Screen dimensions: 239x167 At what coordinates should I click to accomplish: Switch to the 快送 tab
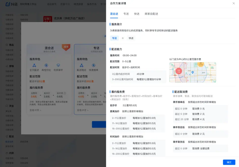pyautogui.click(x=137, y=14)
